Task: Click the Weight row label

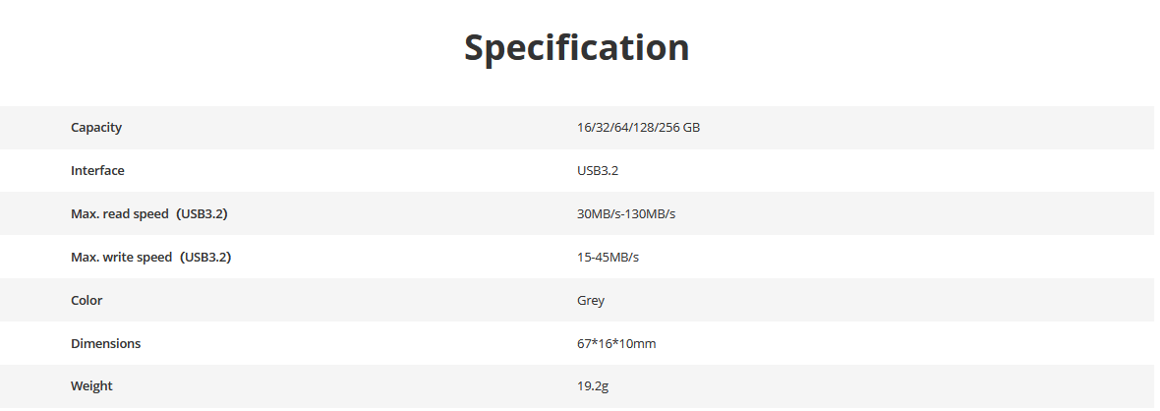Action: pyautogui.click(x=91, y=386)
